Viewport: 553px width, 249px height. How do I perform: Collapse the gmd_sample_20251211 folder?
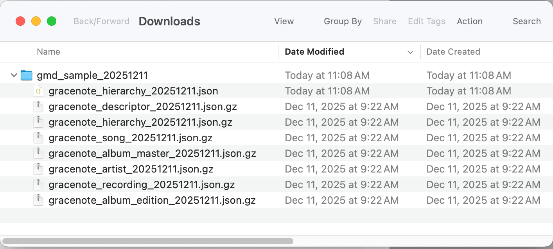tap(14, 75)
